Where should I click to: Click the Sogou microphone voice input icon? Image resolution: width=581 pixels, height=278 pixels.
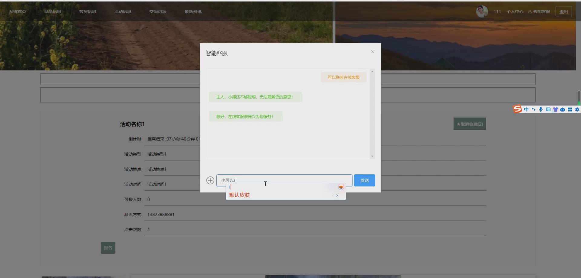(541, 109)
